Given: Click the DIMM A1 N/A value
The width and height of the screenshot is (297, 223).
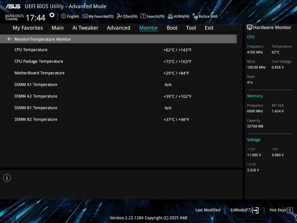Looking at the screenshot, I should click(x=168, y=85).
